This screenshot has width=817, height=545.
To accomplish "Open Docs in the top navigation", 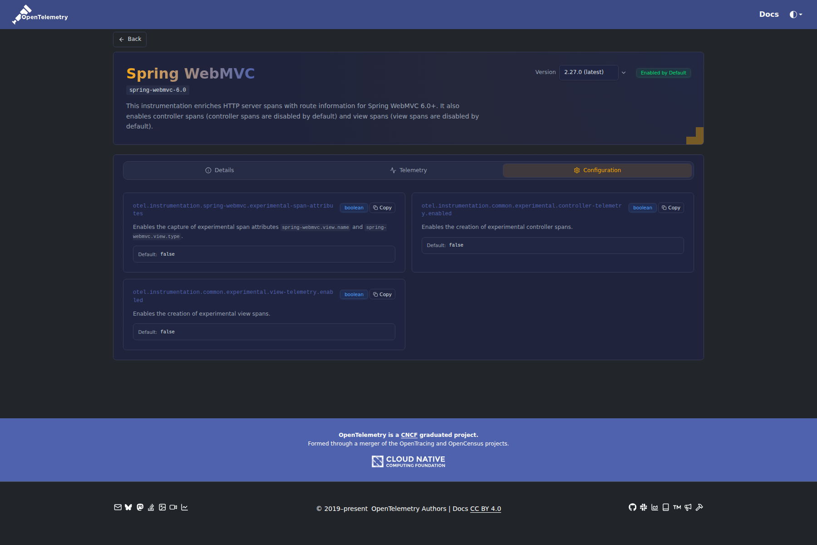I will pyautogui.click(x=769, y=15).
